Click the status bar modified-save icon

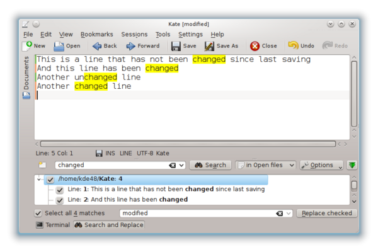click(99, 153)
